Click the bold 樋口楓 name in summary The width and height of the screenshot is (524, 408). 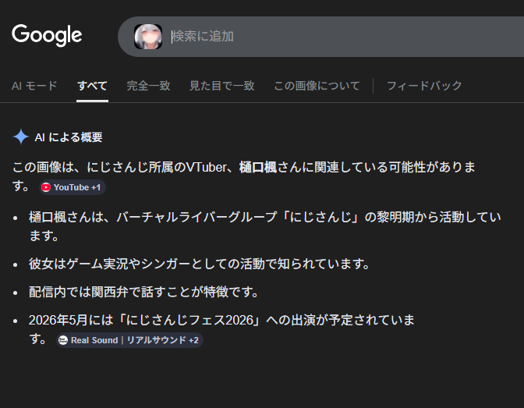257,167
